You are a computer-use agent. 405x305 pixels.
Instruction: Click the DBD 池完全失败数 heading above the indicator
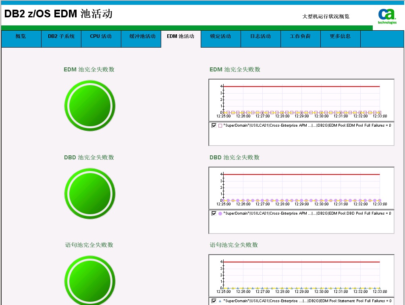tap(89, 157)
